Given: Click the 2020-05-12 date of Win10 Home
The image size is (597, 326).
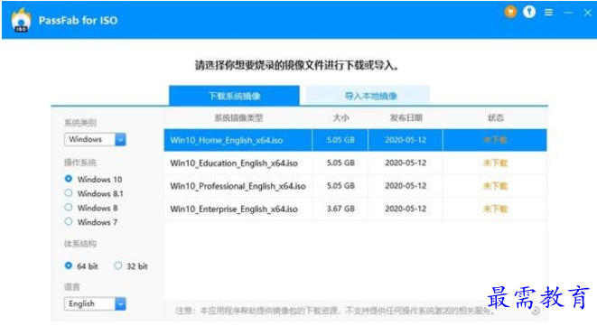Looking at the screenshot, I should click(406, 140).
